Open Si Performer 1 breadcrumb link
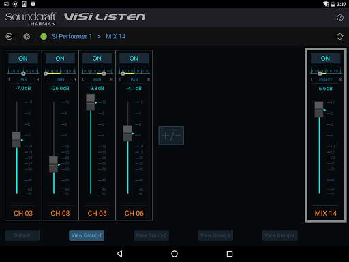349x262 pixels. tap(72, 36)
